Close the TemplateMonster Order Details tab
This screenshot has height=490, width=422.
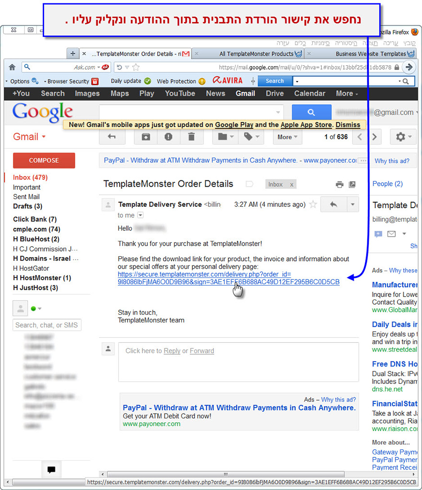pyautogui.click(x=84, y=54)
